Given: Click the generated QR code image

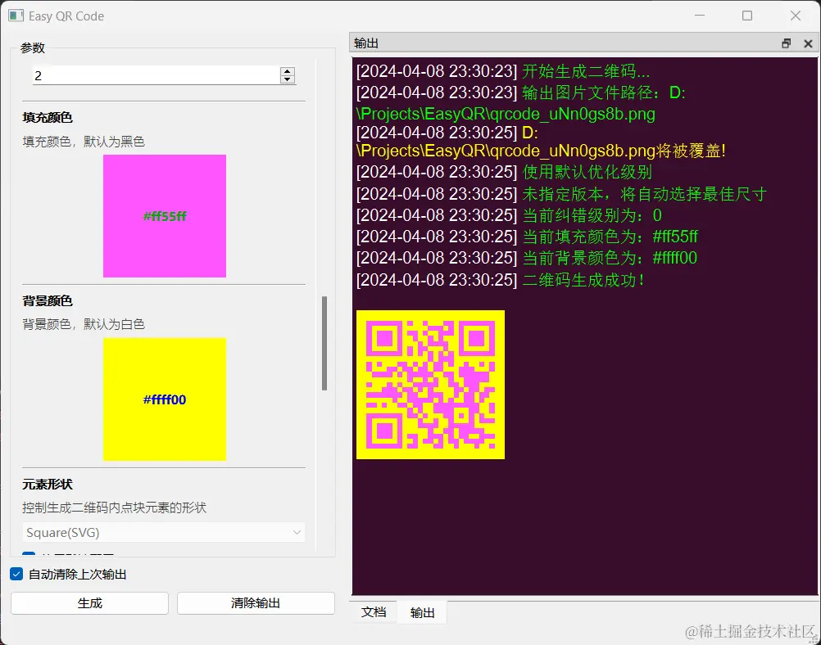Looking at the screenshot, I should (430, 385).
